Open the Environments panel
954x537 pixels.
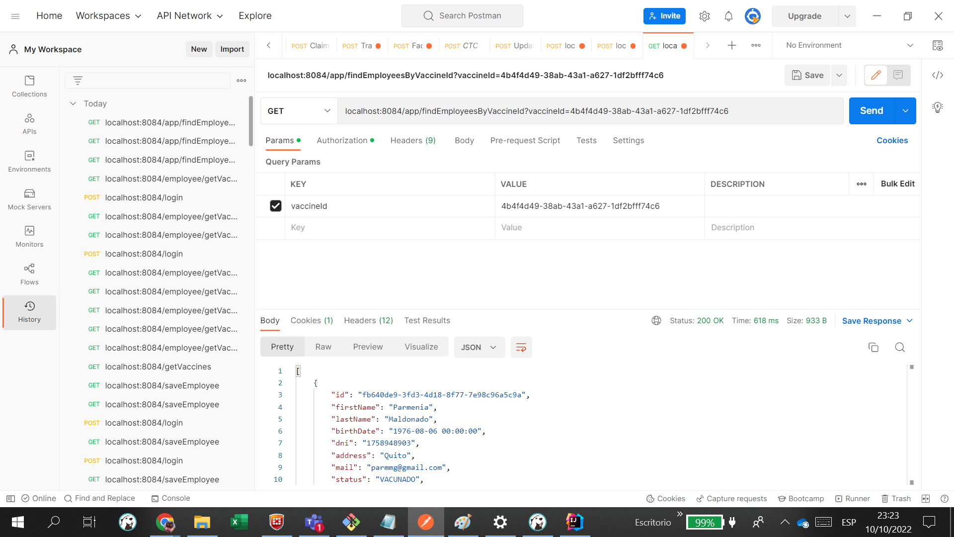coord(29,161)
